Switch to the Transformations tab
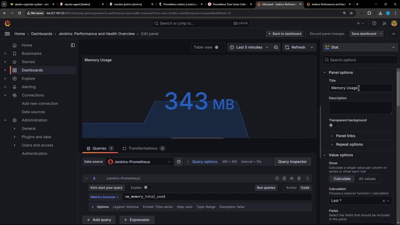 pos(144,148)
